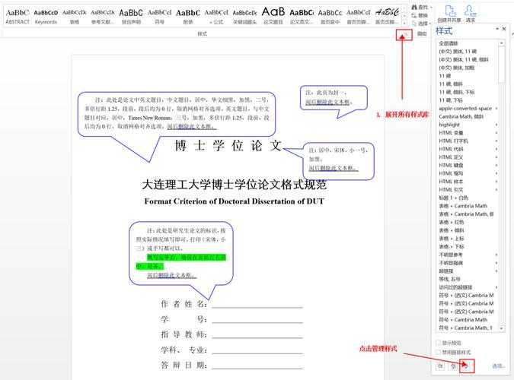Click the styles list scroll-up arrow
This screenshot has width=514, height=380.
(x=502, y=43)
